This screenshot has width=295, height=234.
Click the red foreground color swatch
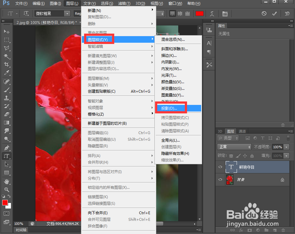(5, 203)
